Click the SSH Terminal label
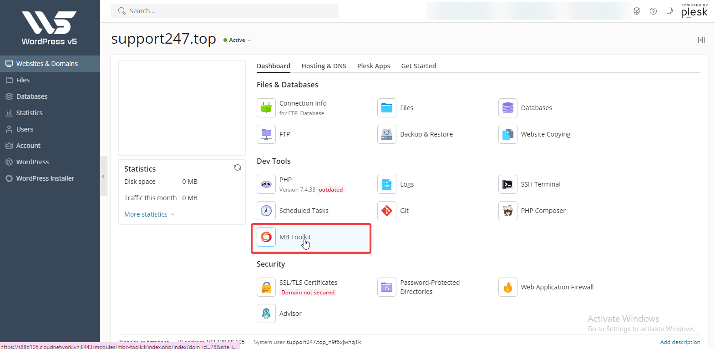715x349 pixels. 541,184
